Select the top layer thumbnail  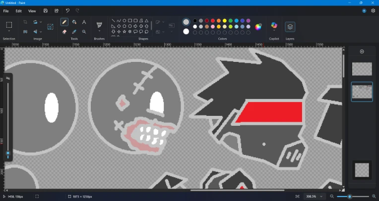click(362, 69)
